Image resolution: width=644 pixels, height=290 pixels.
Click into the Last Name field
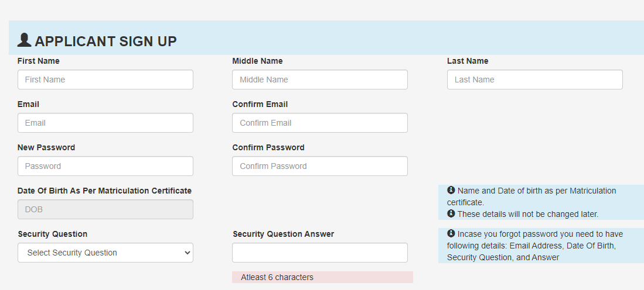535,80
